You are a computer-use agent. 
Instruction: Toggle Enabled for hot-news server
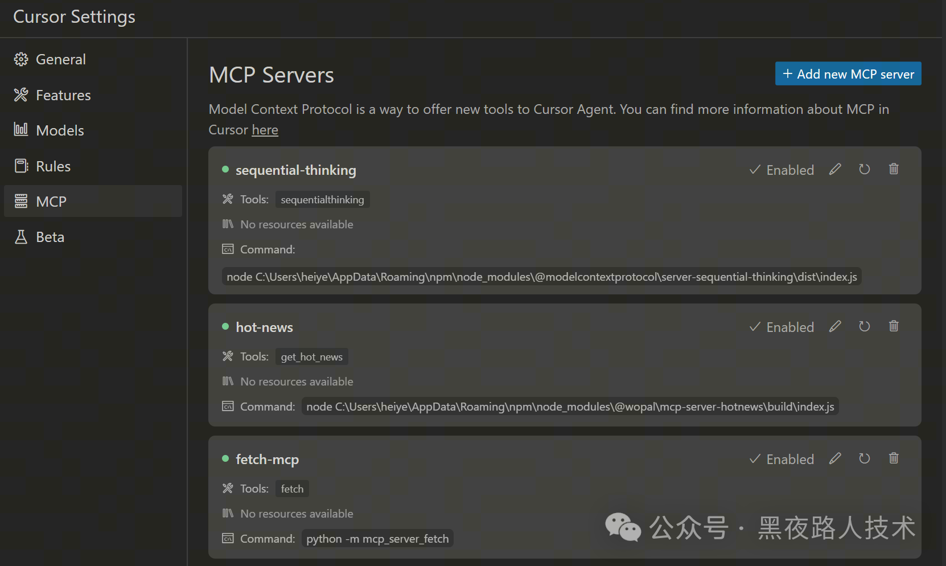tap(782, 327)
